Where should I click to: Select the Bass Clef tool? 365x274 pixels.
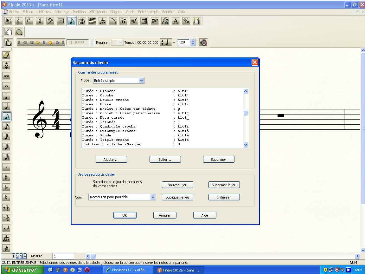click(x=50, y=21)
